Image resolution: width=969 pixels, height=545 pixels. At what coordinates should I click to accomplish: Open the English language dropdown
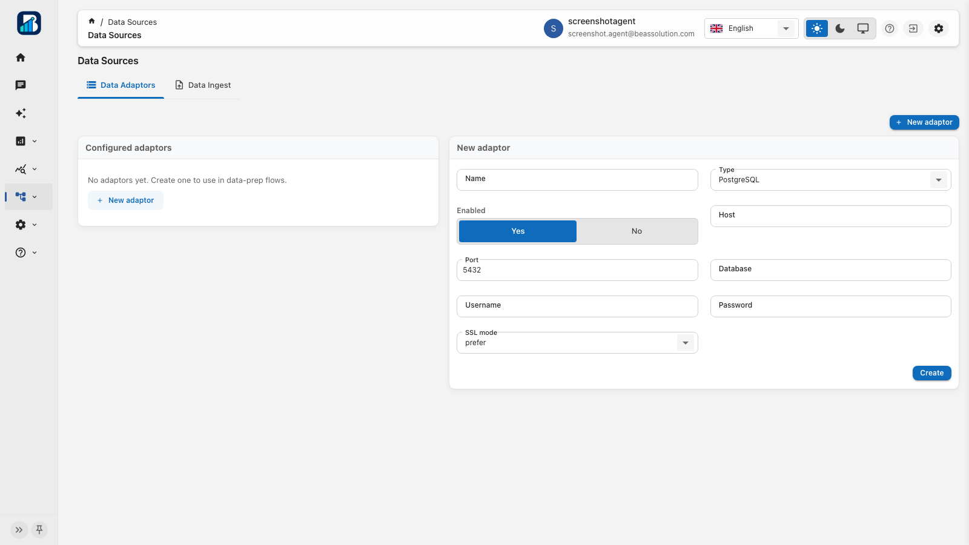(x=751, y=28)
